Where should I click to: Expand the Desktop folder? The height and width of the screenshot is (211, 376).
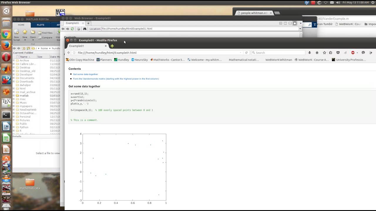(x=14, y=67)
